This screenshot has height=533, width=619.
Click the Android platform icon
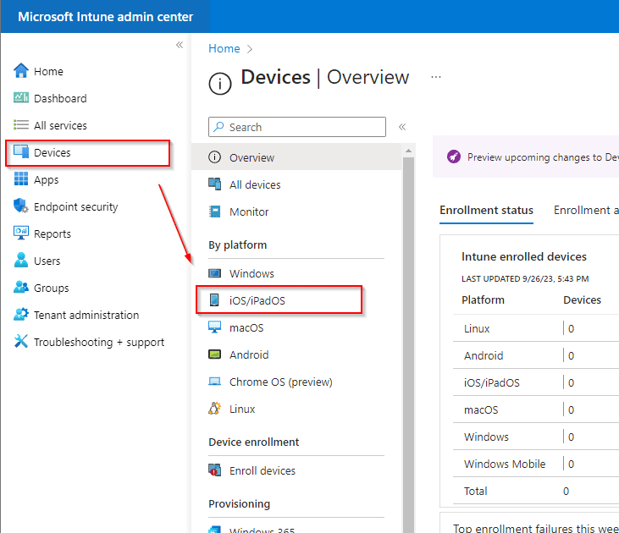(x=215, y=354)
